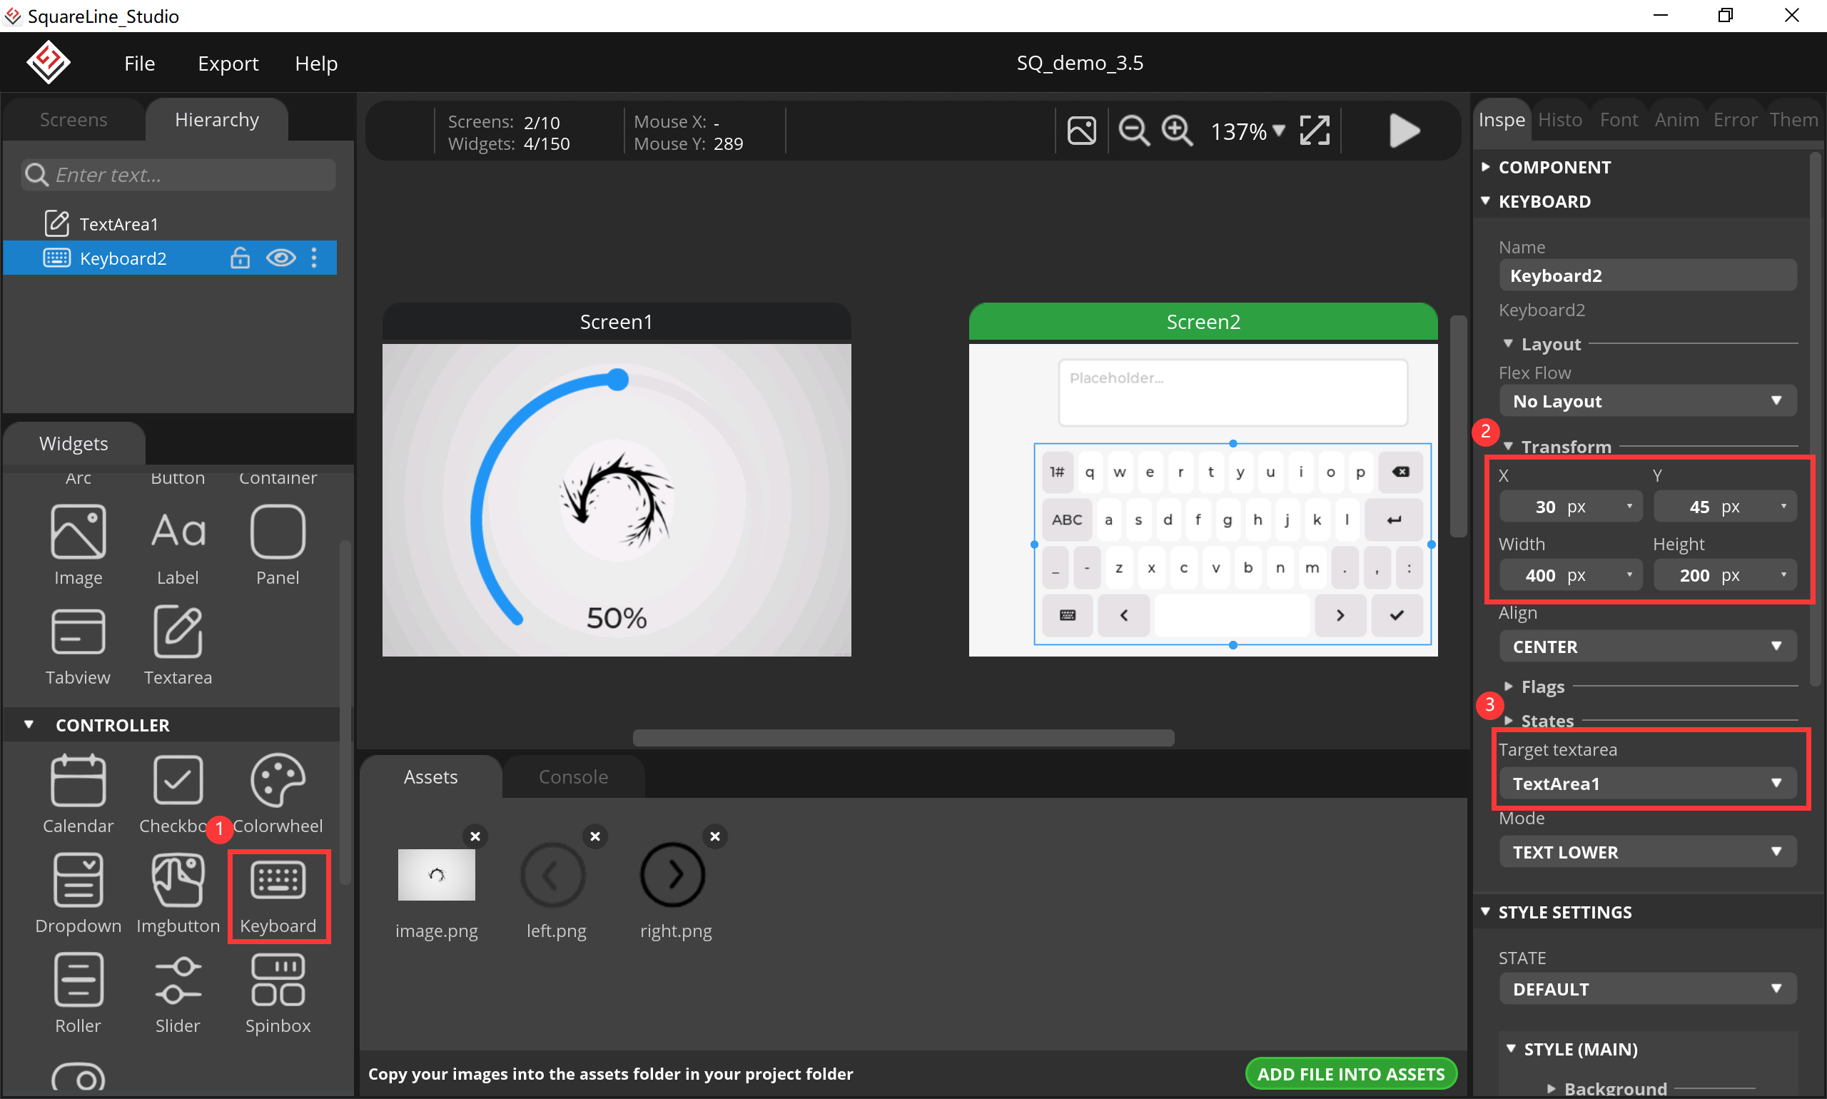Select the Panel widget
This screenshot has height=1099, width=1827.
pos(278,546)
